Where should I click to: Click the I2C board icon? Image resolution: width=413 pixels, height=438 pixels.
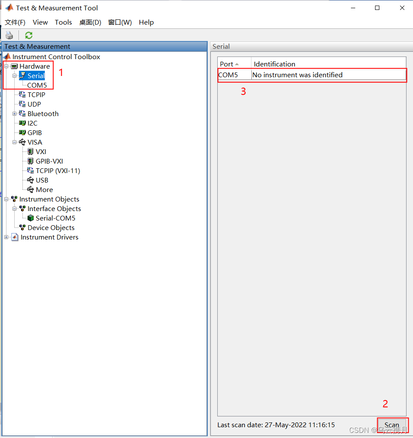(22, 123)
